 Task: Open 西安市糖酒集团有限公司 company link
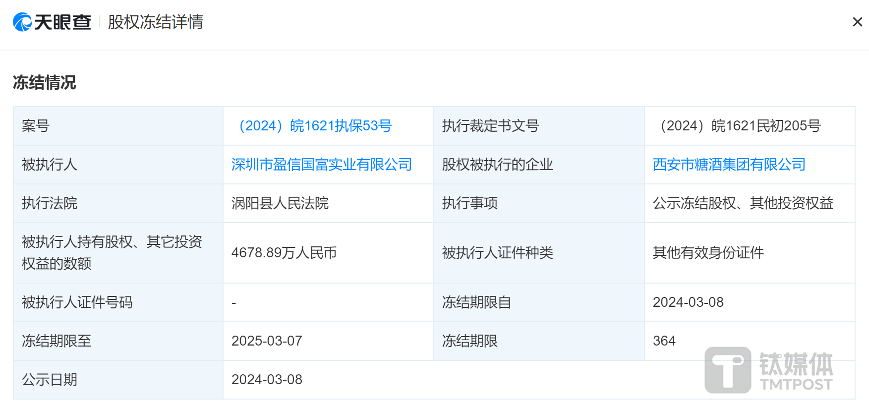click(729, 165)
